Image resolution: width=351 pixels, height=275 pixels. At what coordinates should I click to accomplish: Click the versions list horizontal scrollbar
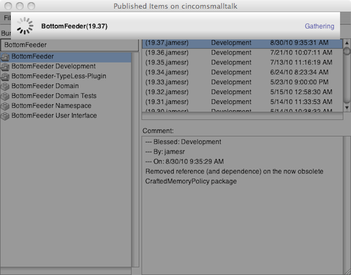pyautogui.click(x=242, y=116)
